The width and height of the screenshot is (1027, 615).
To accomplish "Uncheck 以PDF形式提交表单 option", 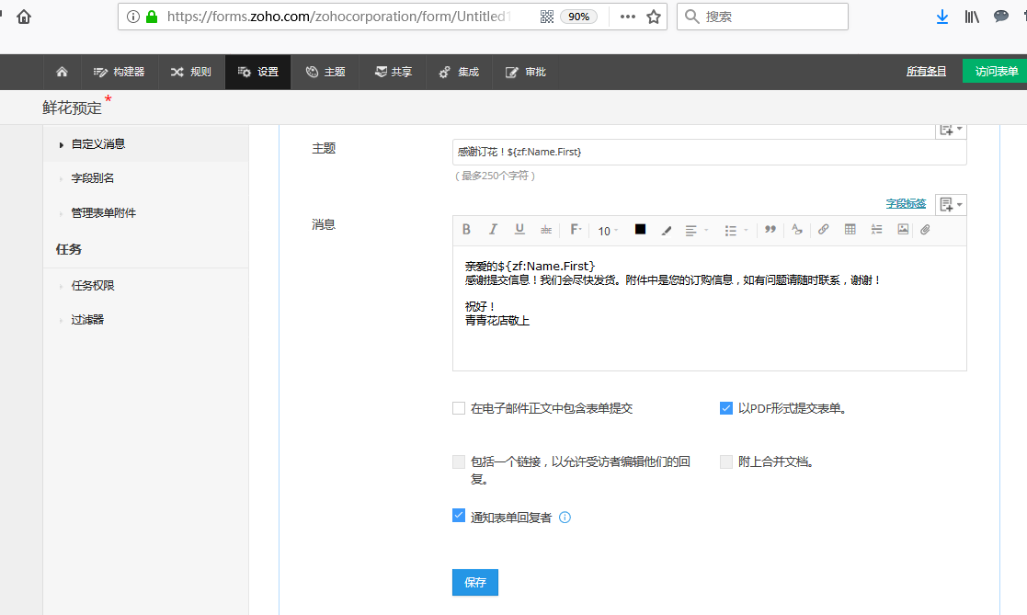I will (726, 408).
